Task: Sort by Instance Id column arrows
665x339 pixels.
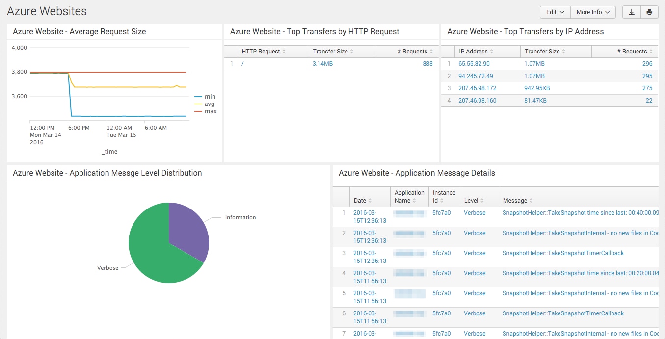Action: coord(442,201)
